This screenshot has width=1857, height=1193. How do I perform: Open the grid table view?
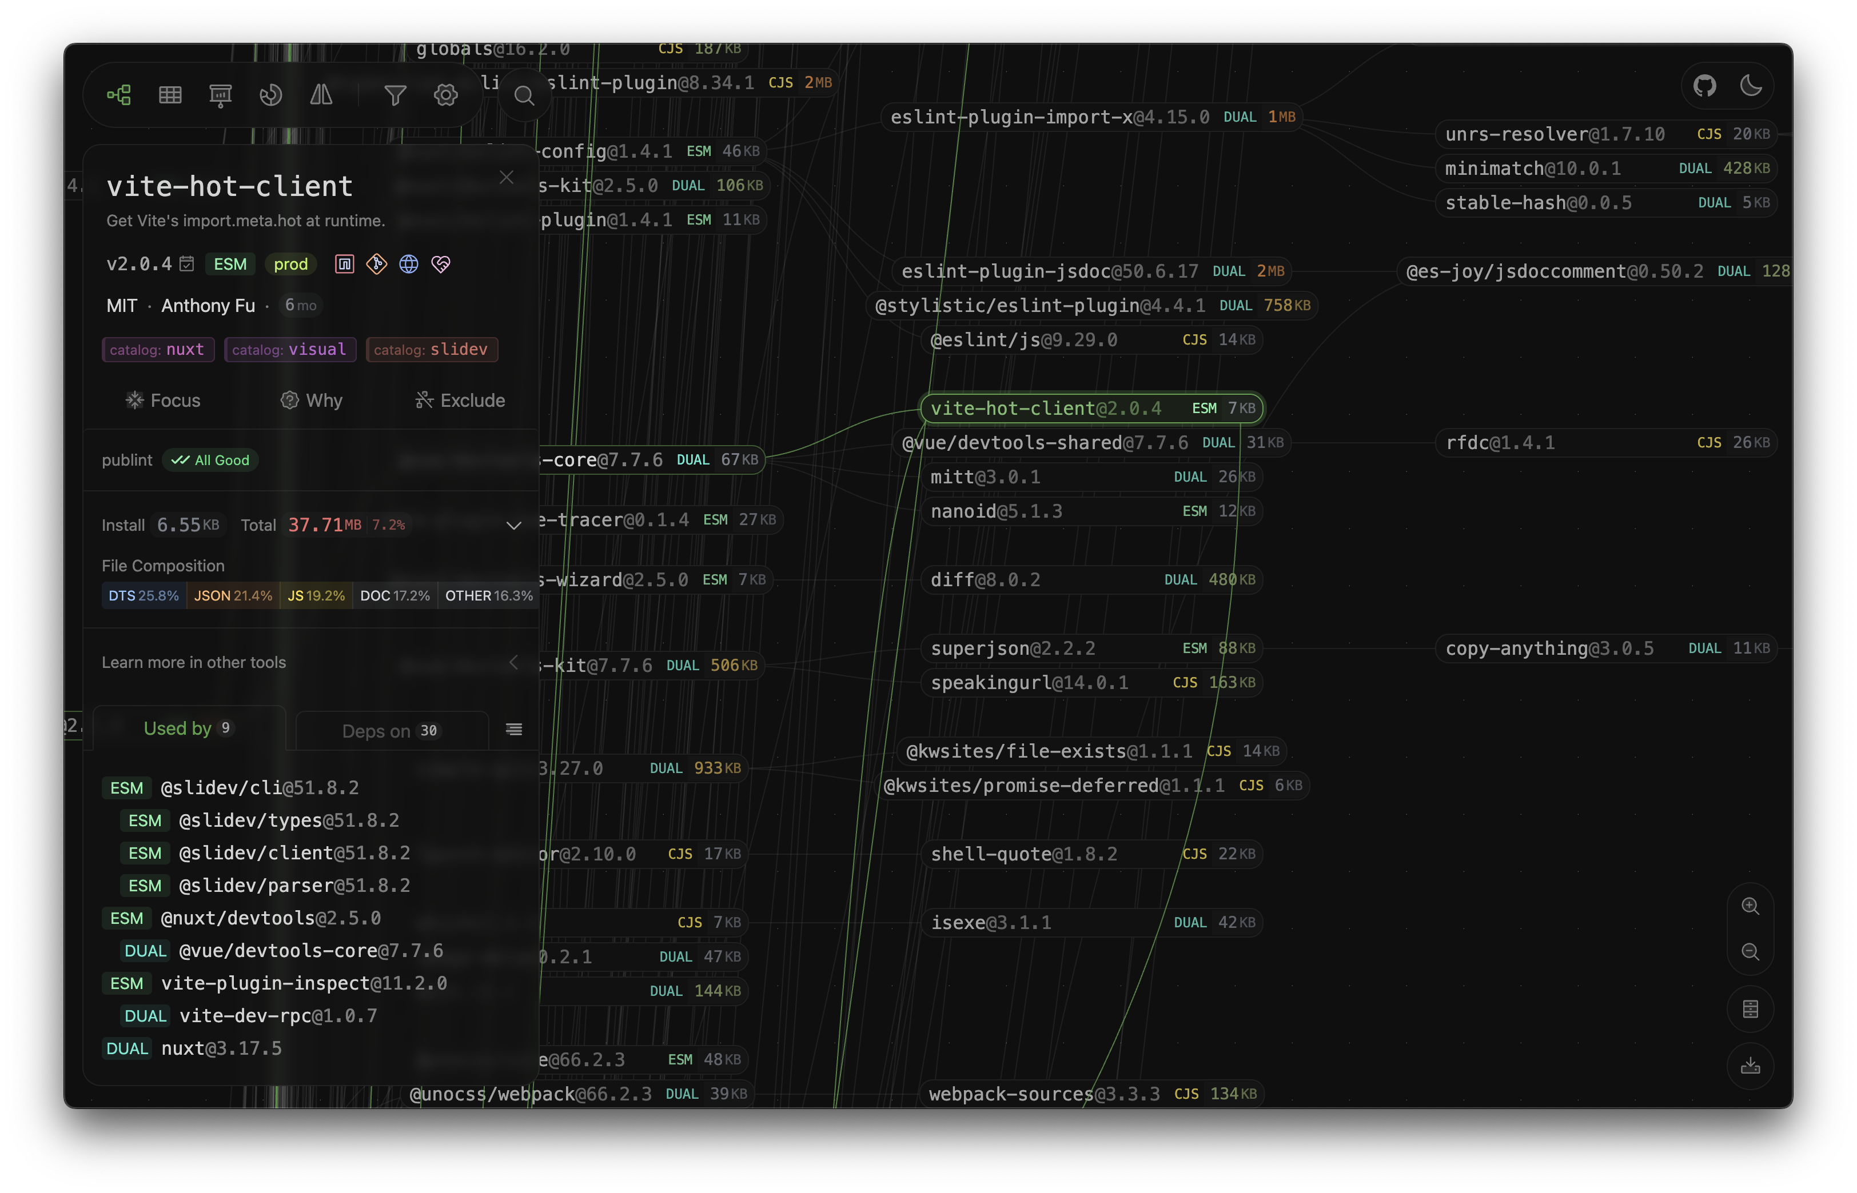click(170, 95)
